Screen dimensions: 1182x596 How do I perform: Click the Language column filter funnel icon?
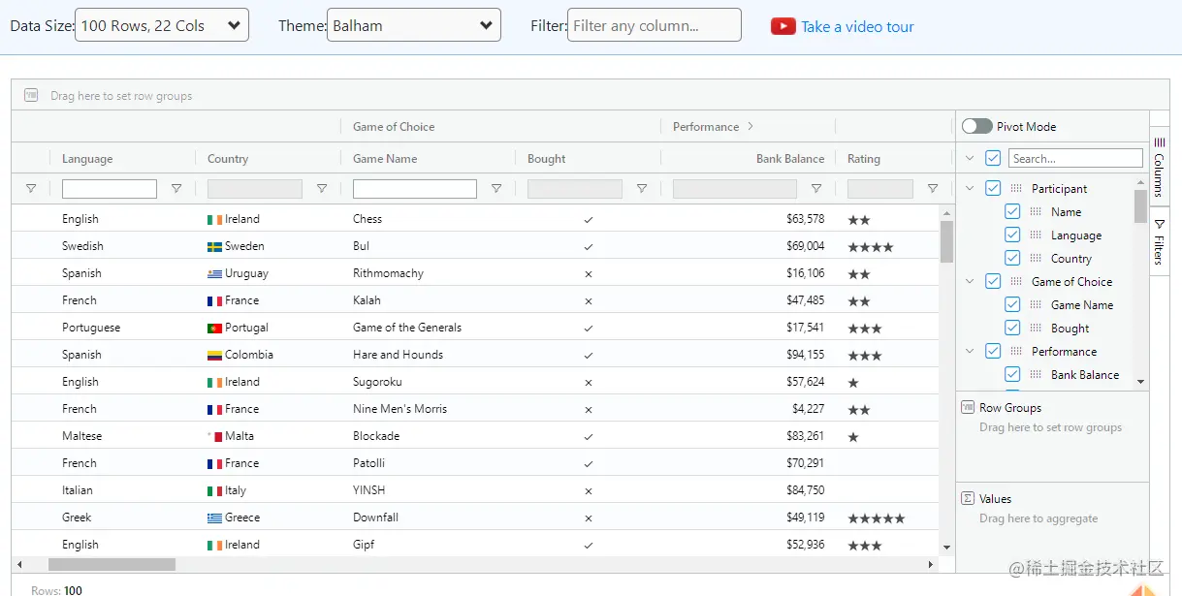tap(176, 189)
